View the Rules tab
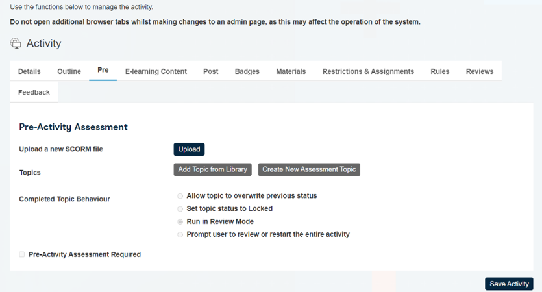Image resolution: width=542 pixels, height=292 pixels. 440,71
